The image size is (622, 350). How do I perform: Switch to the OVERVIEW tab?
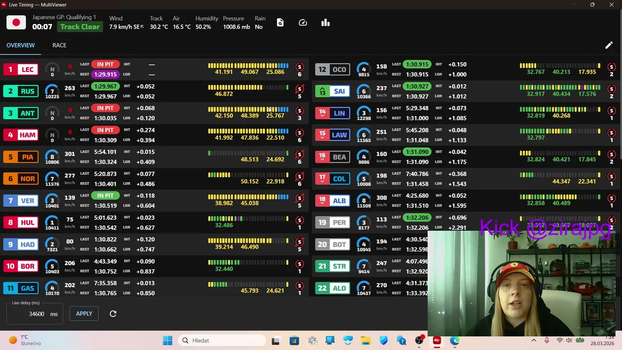[x=20, y=45]
